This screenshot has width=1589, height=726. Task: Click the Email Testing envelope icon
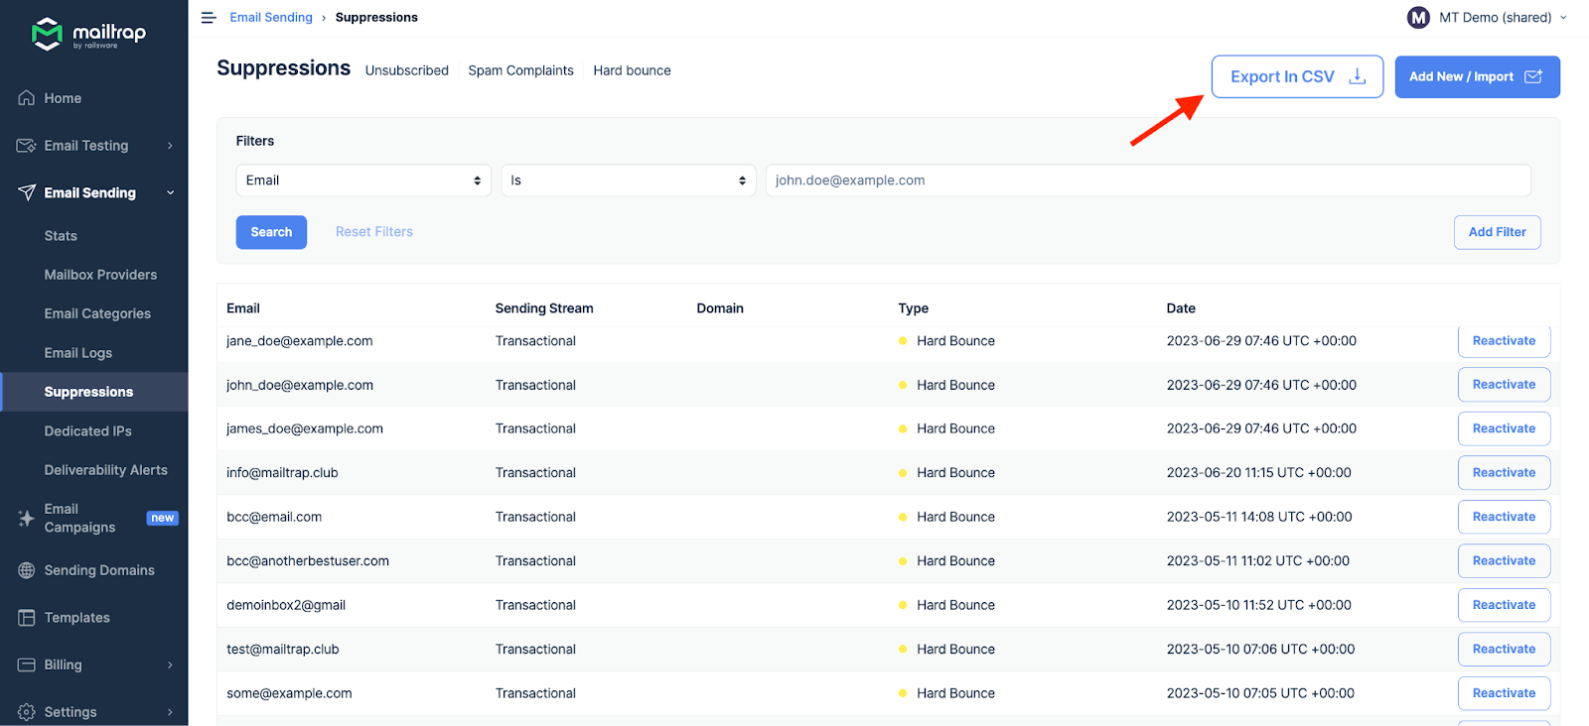coord(27,146)
